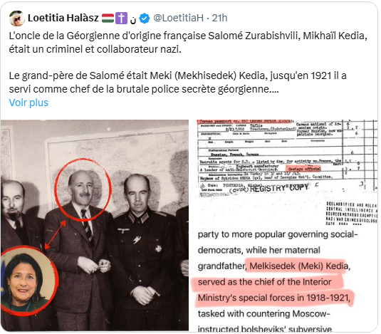The height and width of the screenshot is (334, 381).
Task: Click the red double-headed arrow in photo
Action: click(56, 234)
